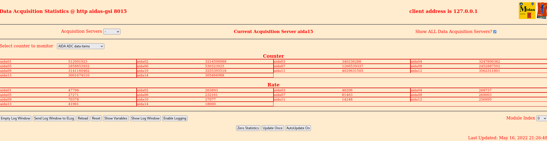This screenshot has width=547, height=141.
Task: Select rate value 269003 for aida08
Action: click(485, 95)
